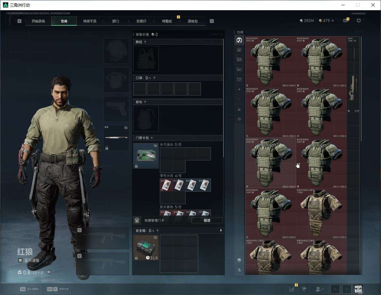Select the MAS2.0 armor with 125.0/125.0 durability
Screen dimensions: 381x295
[322, 214]
